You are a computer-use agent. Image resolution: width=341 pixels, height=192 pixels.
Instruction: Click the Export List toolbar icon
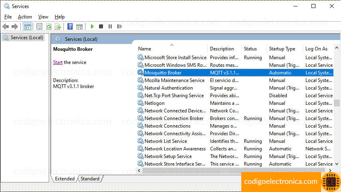click(58, 26)
